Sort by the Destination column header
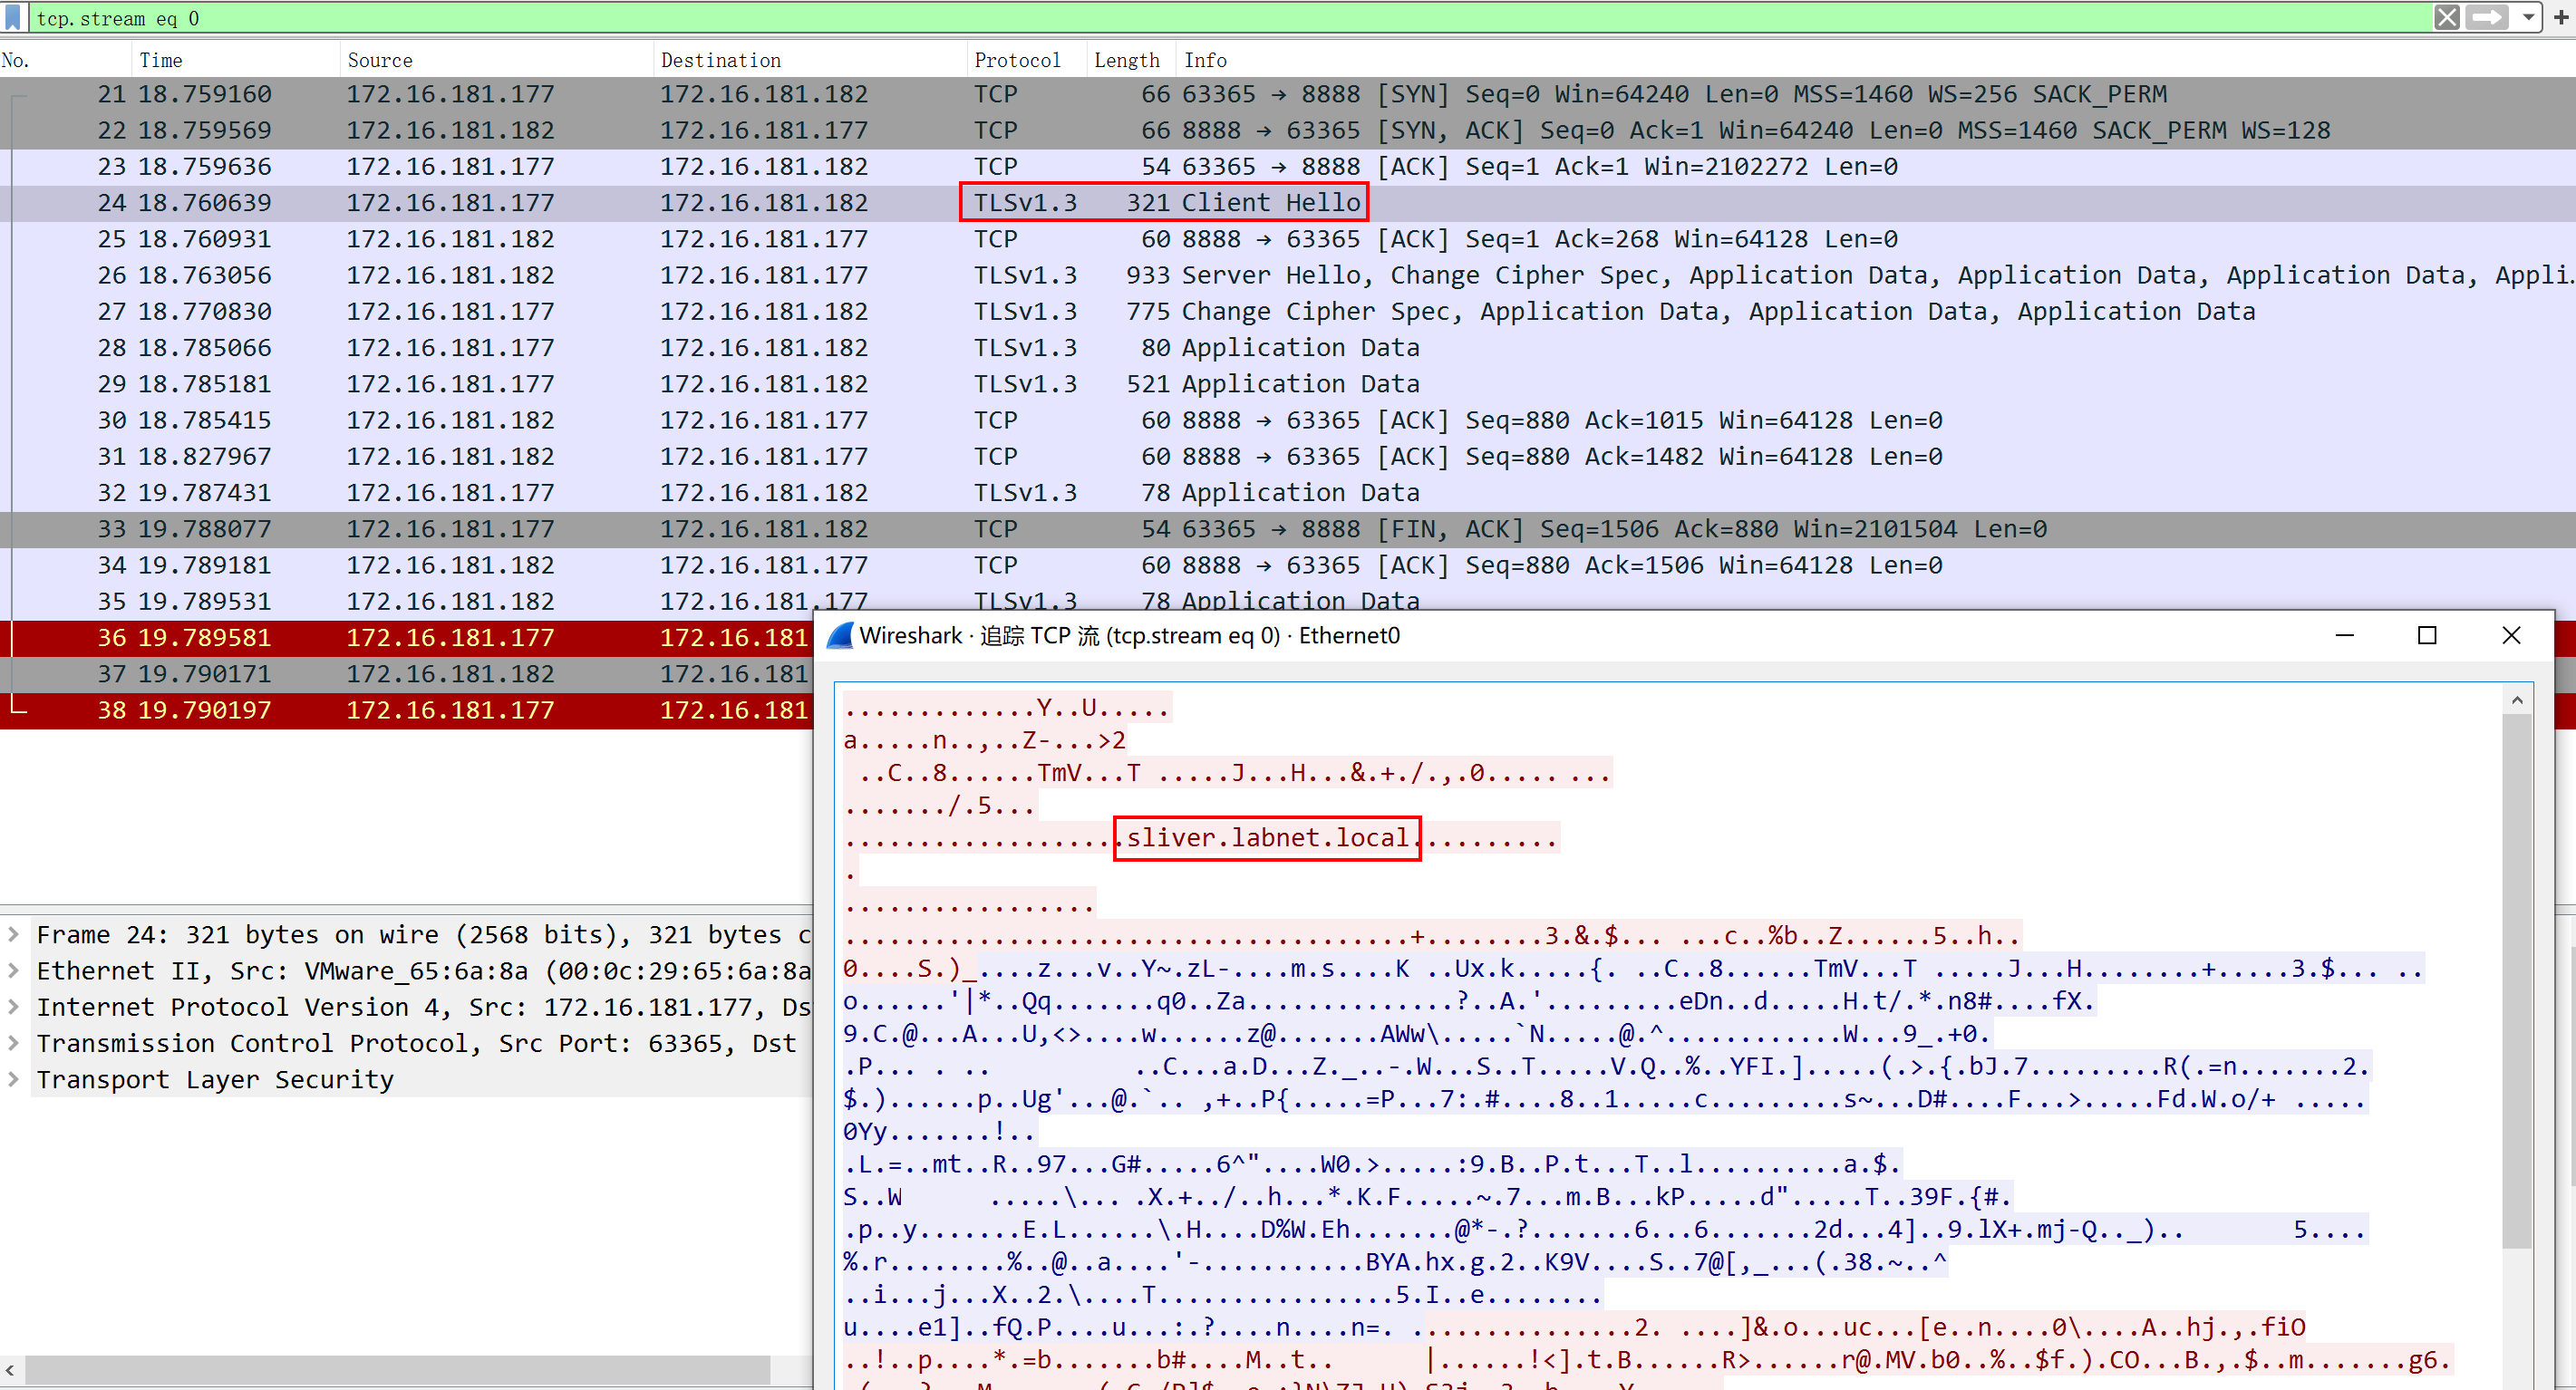Viewport: 2576px width, 1390px height. (810, 60)
